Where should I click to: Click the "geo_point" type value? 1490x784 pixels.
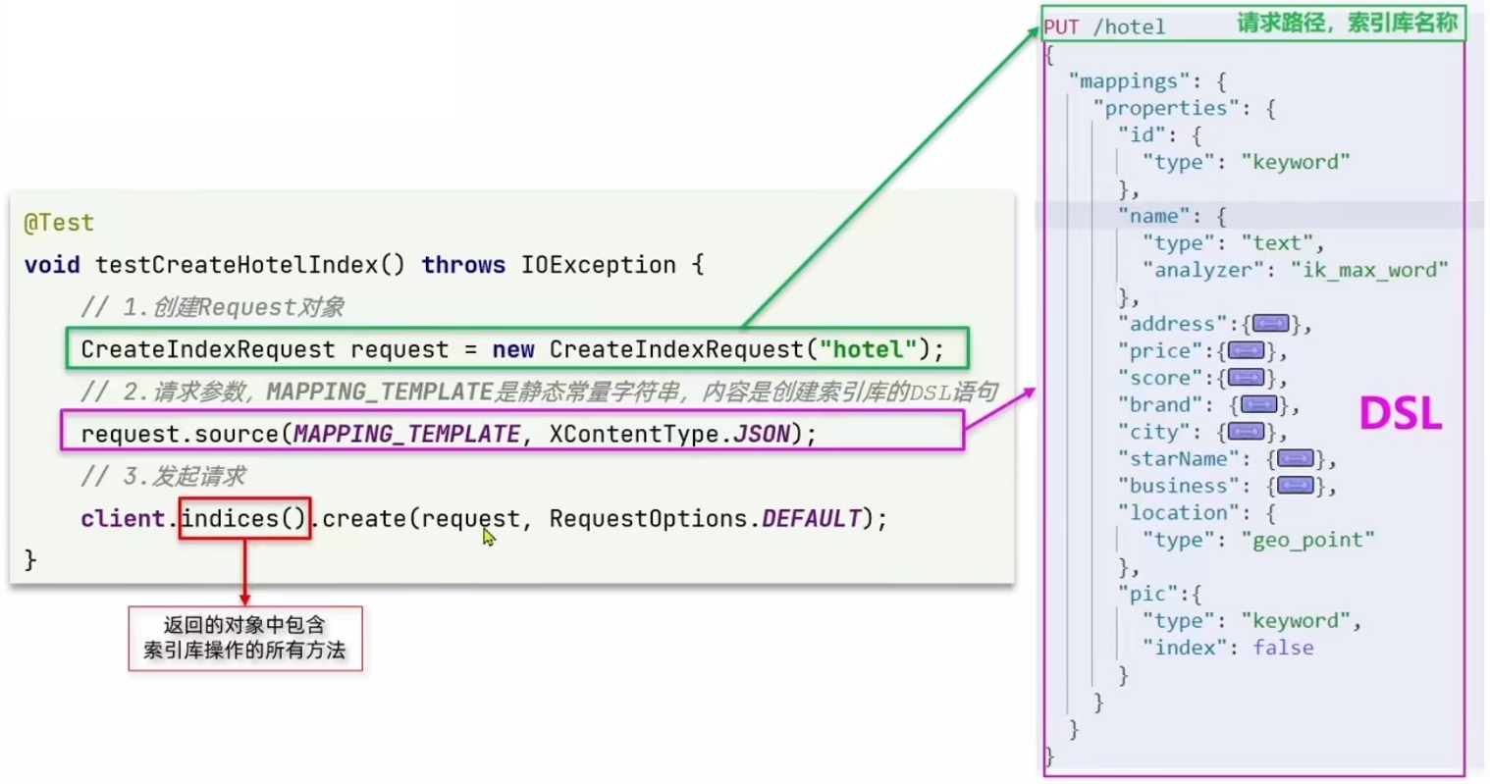[x=1307, y=540]
